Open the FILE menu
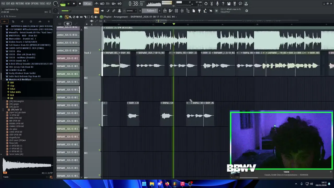The width and height of the screenshot is (334, 188). click(3, 3)
